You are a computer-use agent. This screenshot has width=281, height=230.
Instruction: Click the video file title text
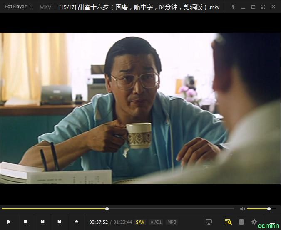pos(139,7)
